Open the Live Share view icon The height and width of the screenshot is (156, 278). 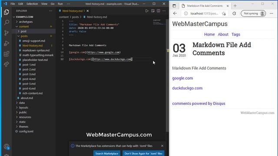pyautogui.click(x=7, y=64)
